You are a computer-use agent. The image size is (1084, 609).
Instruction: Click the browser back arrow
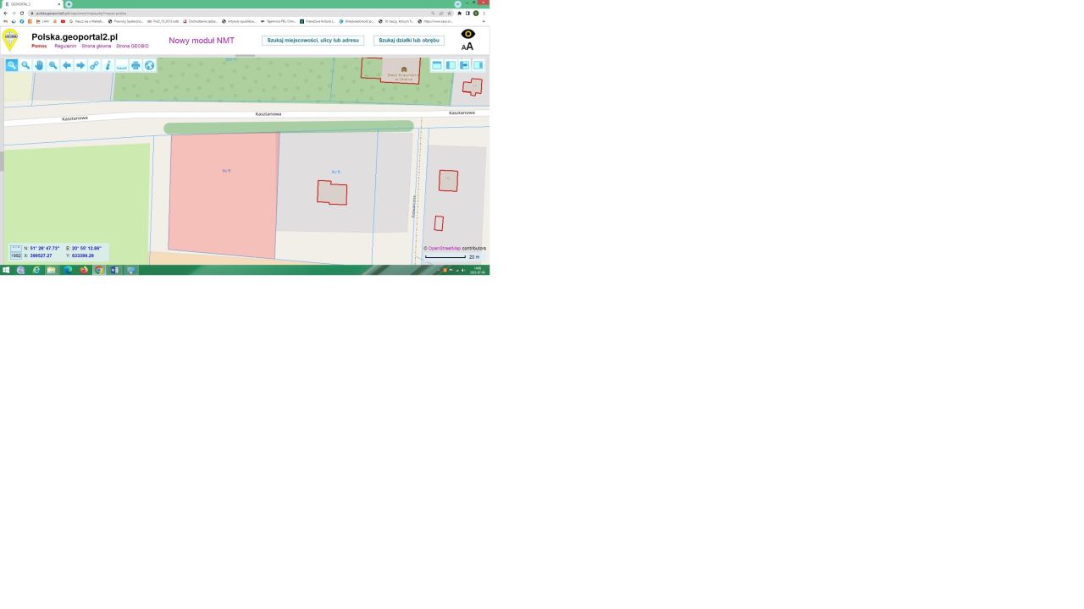(5, 14)
